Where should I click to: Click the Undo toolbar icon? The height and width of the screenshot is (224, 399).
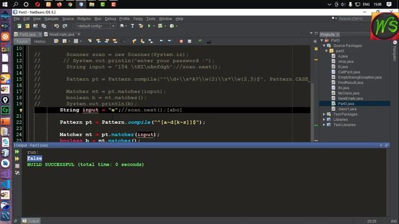click(x=56, y=26)
